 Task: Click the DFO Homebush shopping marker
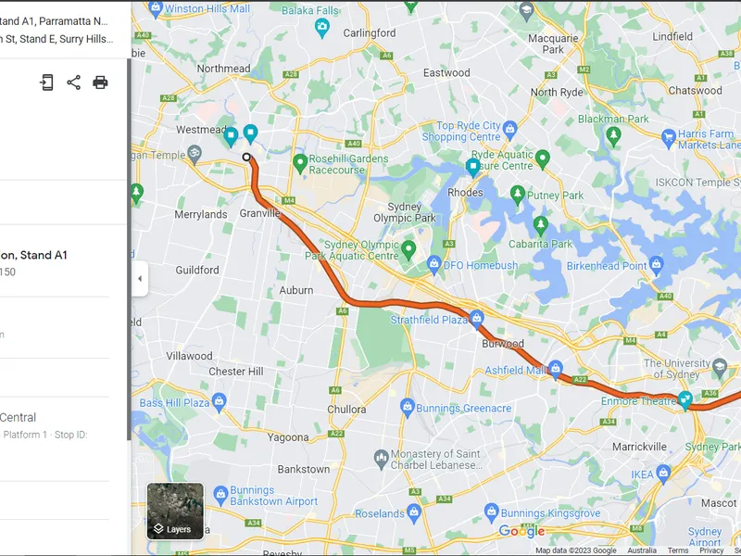click(433, 264)
